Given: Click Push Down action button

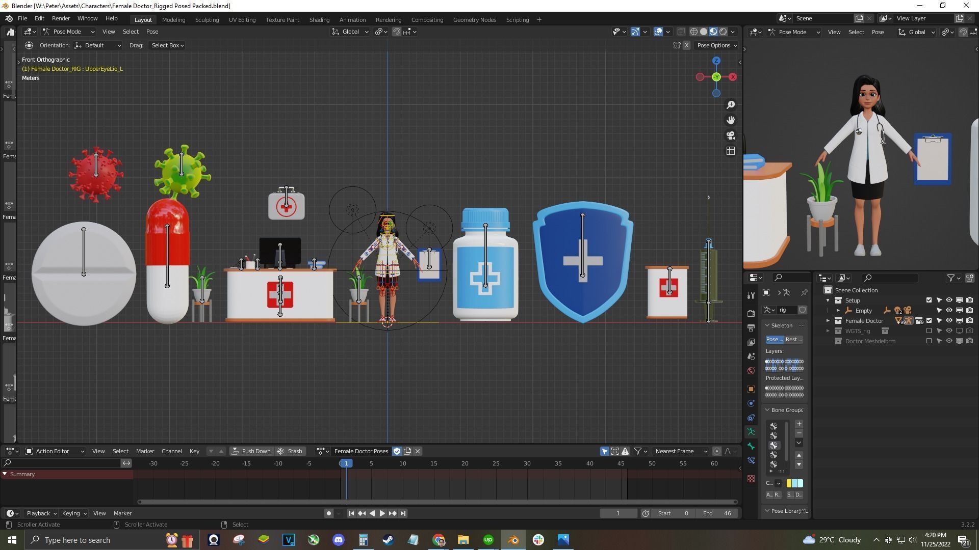Looking at the screenshot, I should (251, 451).
